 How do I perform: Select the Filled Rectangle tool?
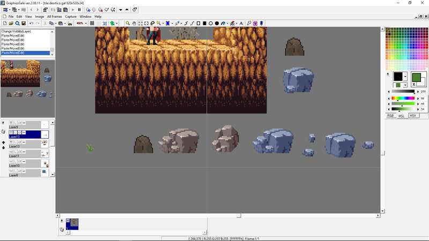(204, 24)
